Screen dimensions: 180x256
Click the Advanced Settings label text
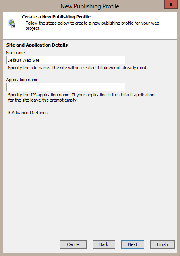[30, 113]
